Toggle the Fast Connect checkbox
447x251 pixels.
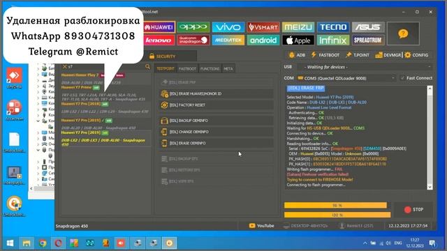[402, 78]
